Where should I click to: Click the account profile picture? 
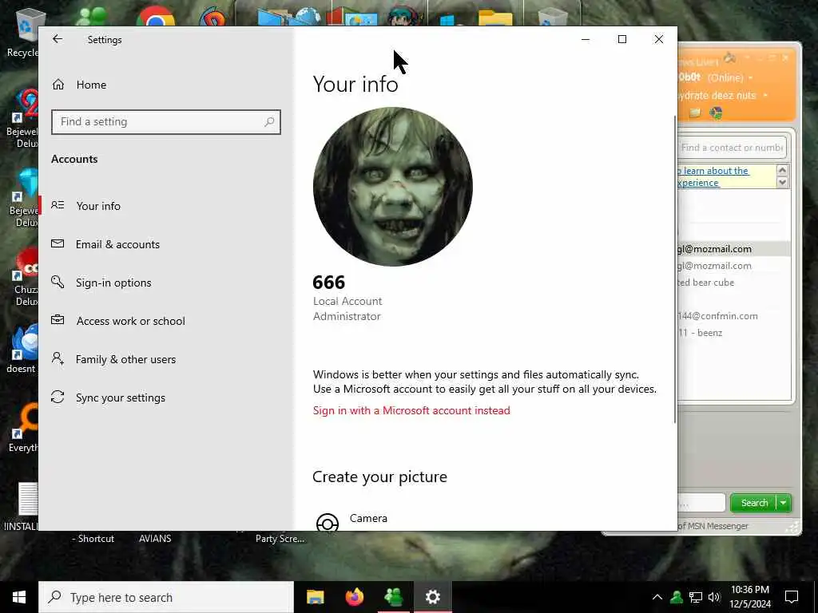393,187
